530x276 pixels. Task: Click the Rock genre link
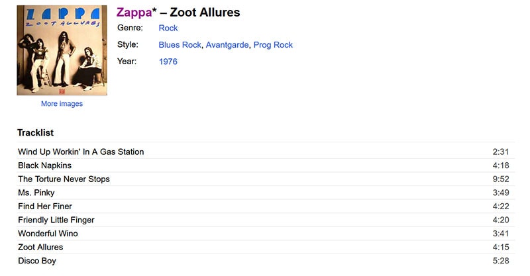168,28
